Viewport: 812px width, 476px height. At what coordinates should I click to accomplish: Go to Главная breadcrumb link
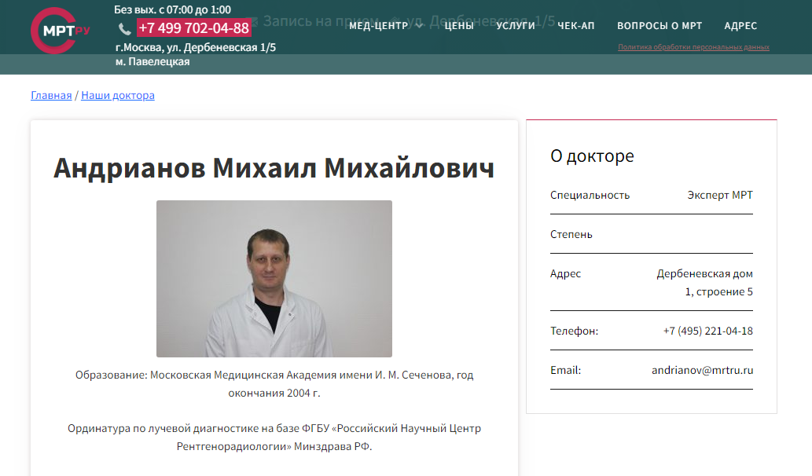51,95
